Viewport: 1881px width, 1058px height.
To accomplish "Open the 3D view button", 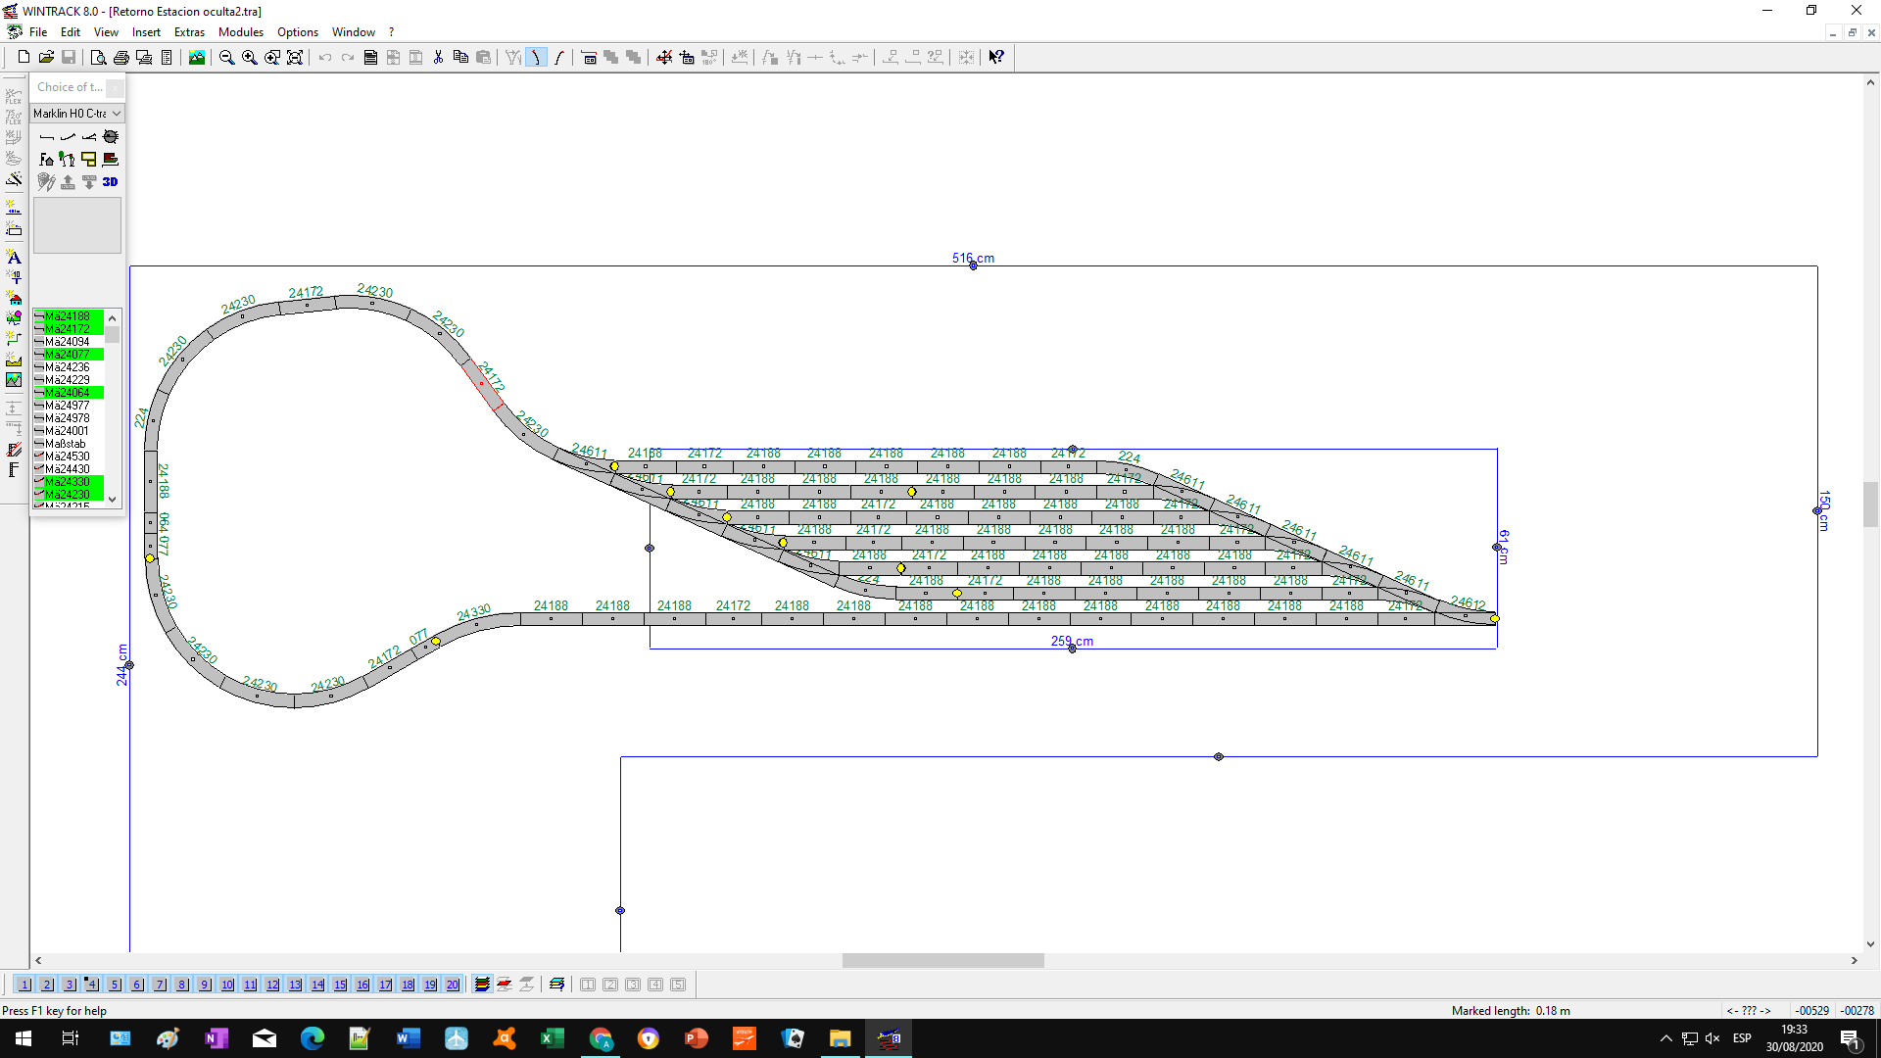I will click(110, 182).
